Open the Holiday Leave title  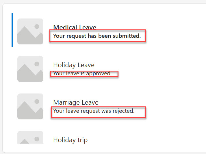74,65
